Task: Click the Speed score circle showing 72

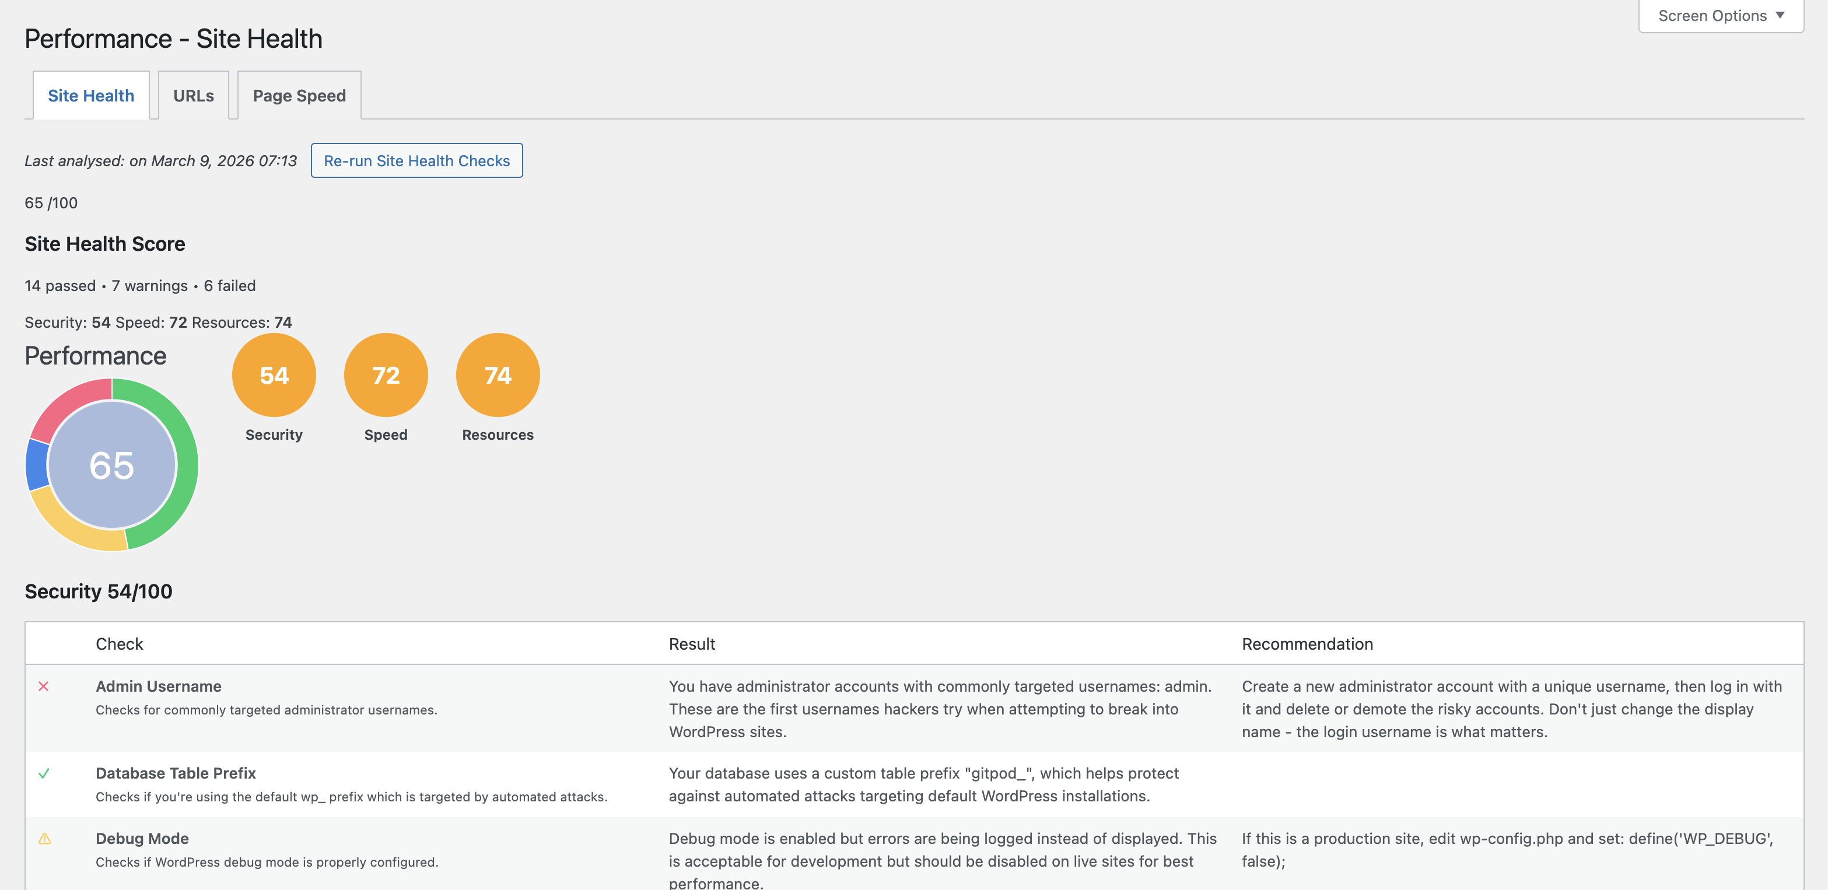Action: tap(386, 375)
